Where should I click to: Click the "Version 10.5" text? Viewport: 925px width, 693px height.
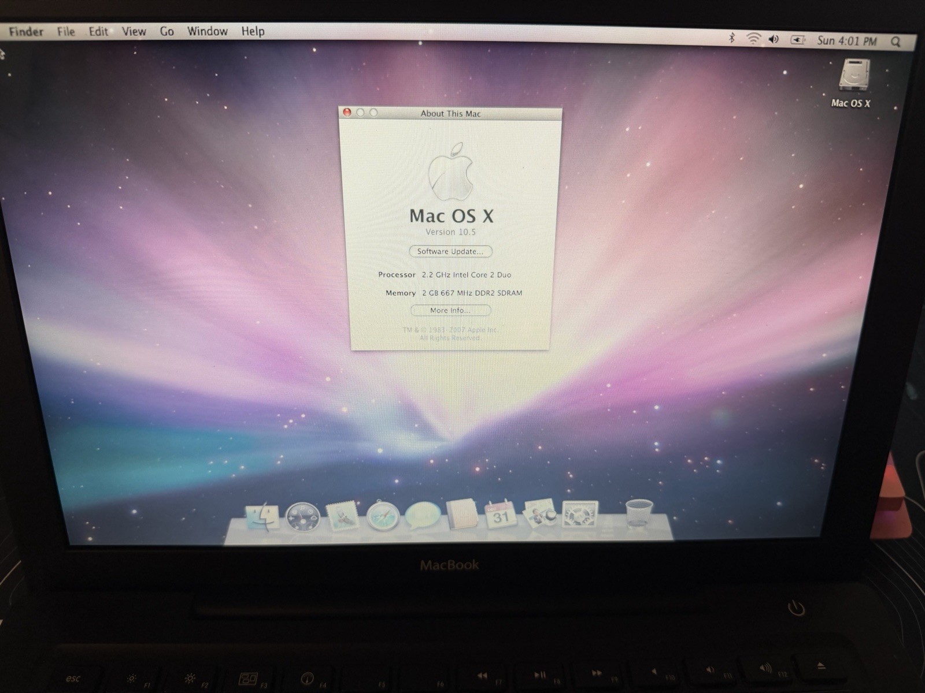450,232
